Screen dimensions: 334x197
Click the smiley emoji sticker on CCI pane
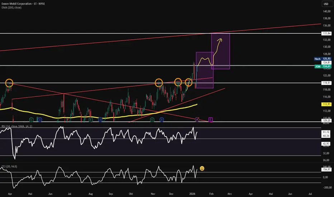[202, 168]
